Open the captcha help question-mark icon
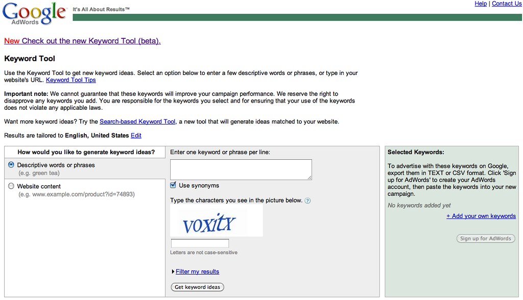This screenshot has height=300, width=523. [307, 201]
